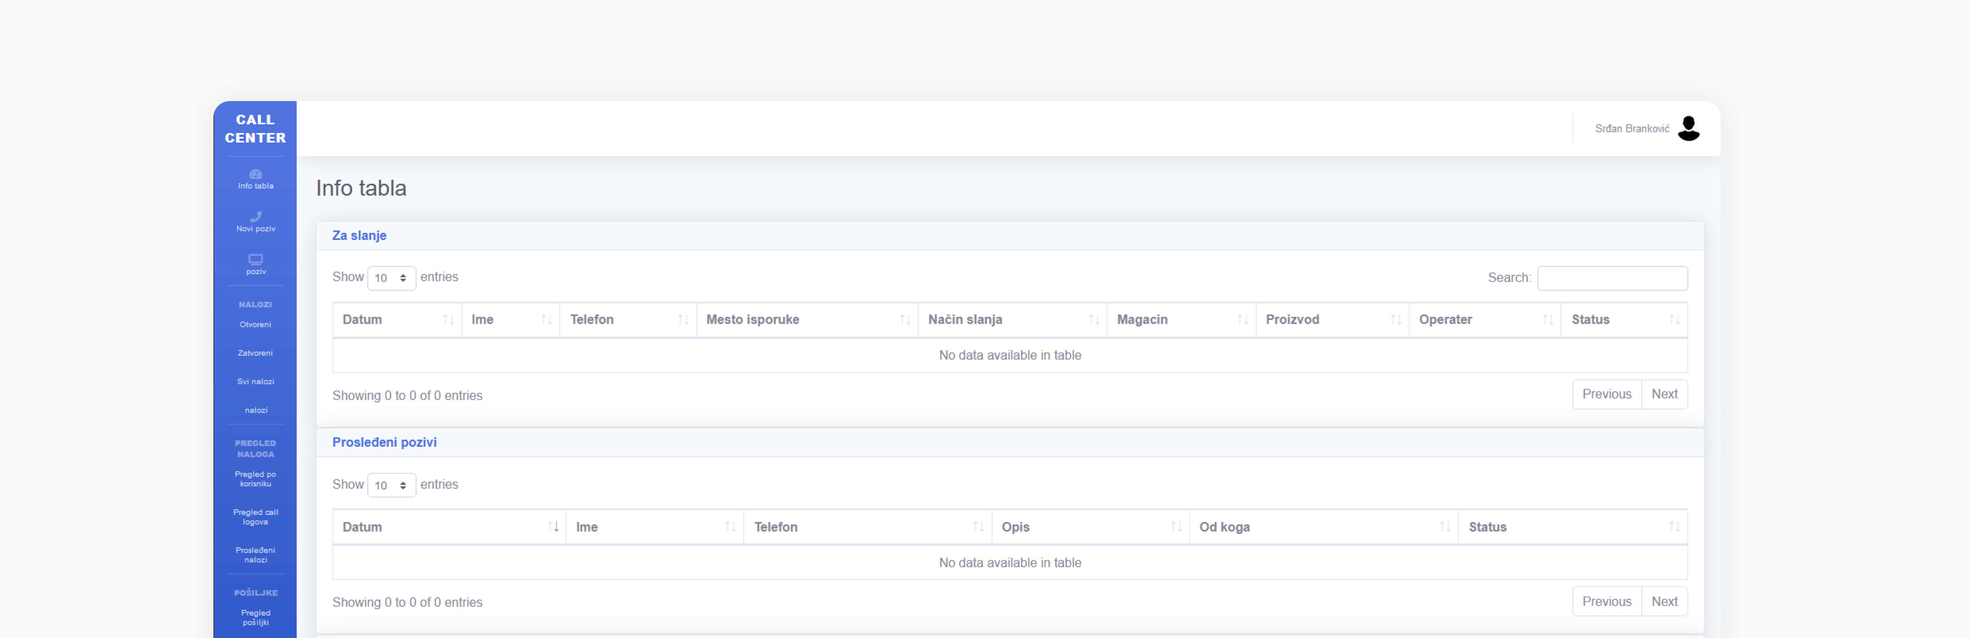
Task: Sort Za slanje table by Status
Action: [1624, 319]
